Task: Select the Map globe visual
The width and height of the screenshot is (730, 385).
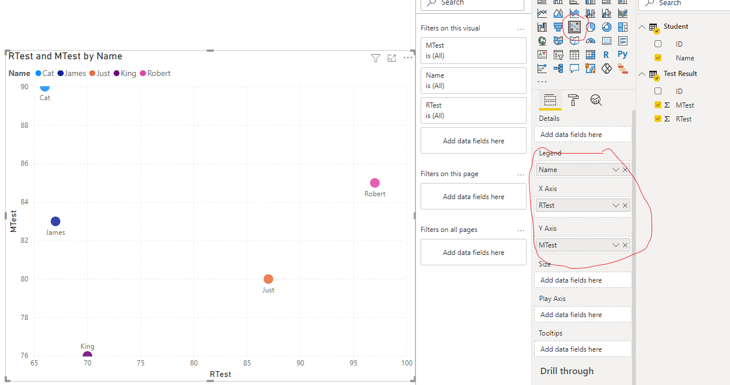Action: point(542,41)
